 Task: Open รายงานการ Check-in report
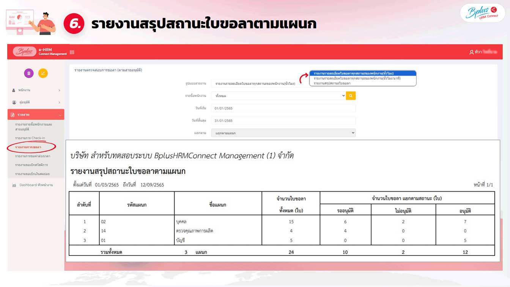[x=30, y=138]
